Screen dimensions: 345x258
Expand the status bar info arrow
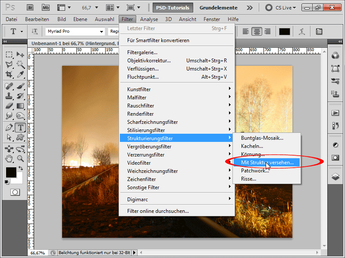click(x=134, y=252)
